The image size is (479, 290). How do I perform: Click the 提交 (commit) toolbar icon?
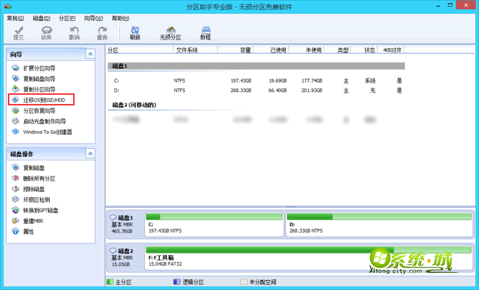(x=19, y=33)
